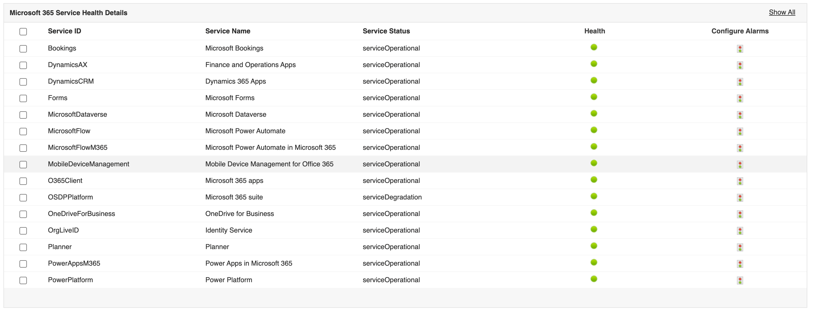Configure alarms for OrgLiveID
813x311 pixels.
click(x=740, y=231)
